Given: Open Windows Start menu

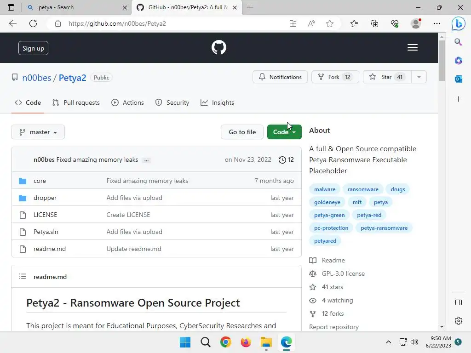Looking at the screenshot, I should tap(185, 342).
